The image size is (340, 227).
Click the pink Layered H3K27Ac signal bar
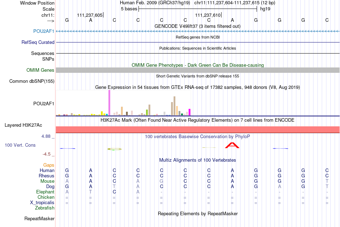click(198, 130)
